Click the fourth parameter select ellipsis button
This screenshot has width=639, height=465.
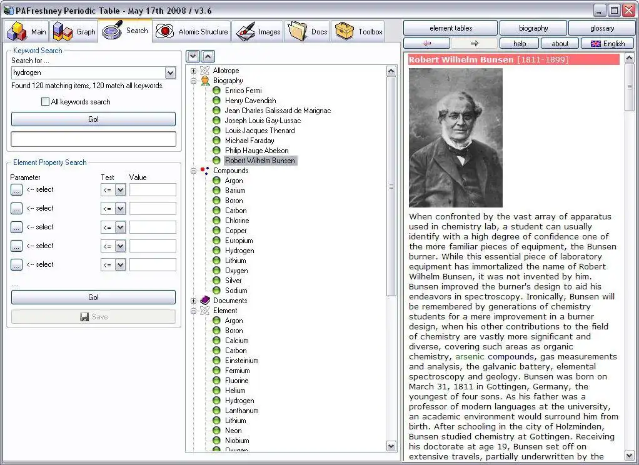16,246
